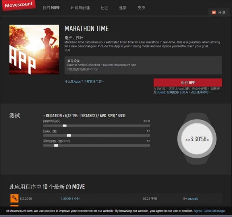Go to the 社区 menu item
The width and height of the screenshot is (232, 217).
104,8
